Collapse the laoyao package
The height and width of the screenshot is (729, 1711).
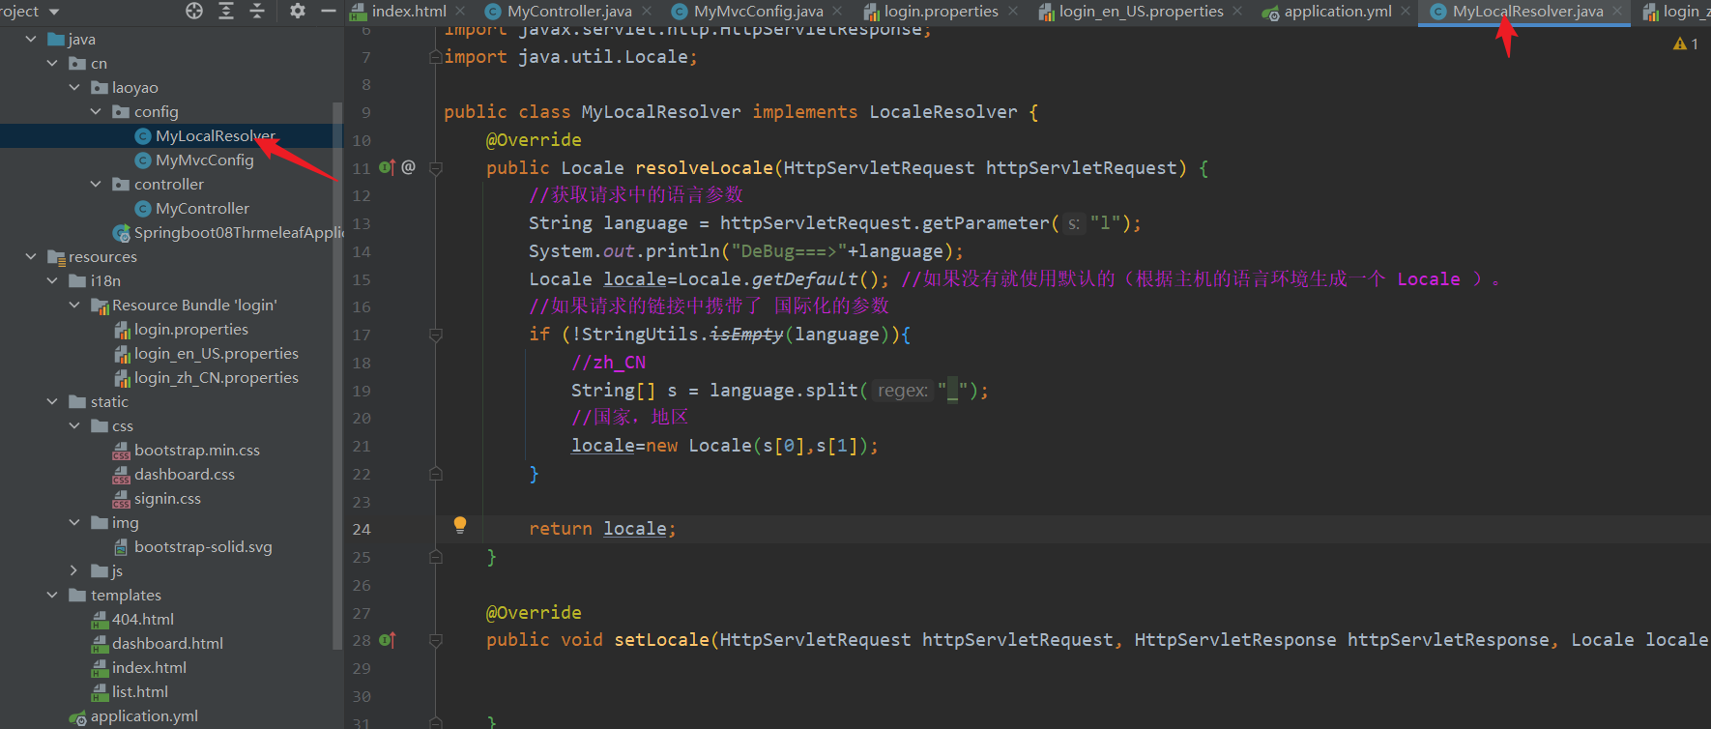(x=74, y=87)
